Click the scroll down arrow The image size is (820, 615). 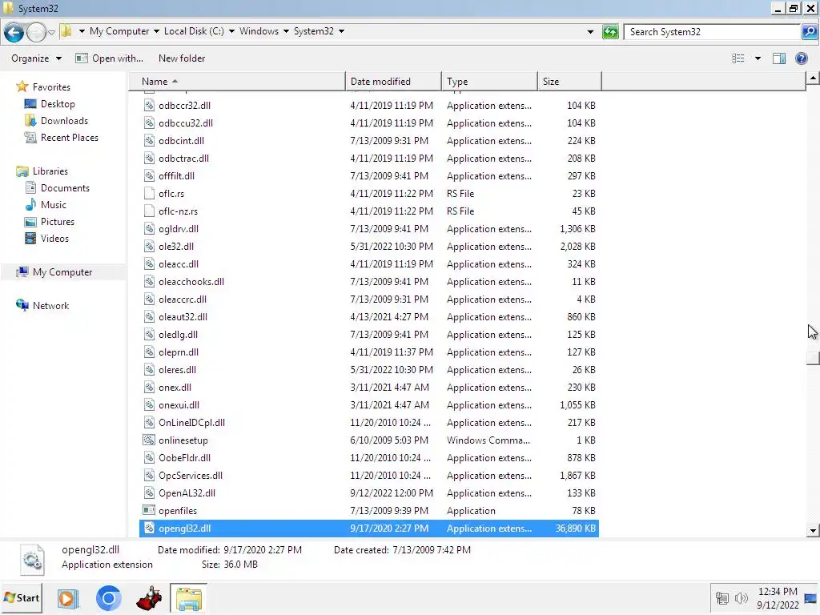[812, 530]
